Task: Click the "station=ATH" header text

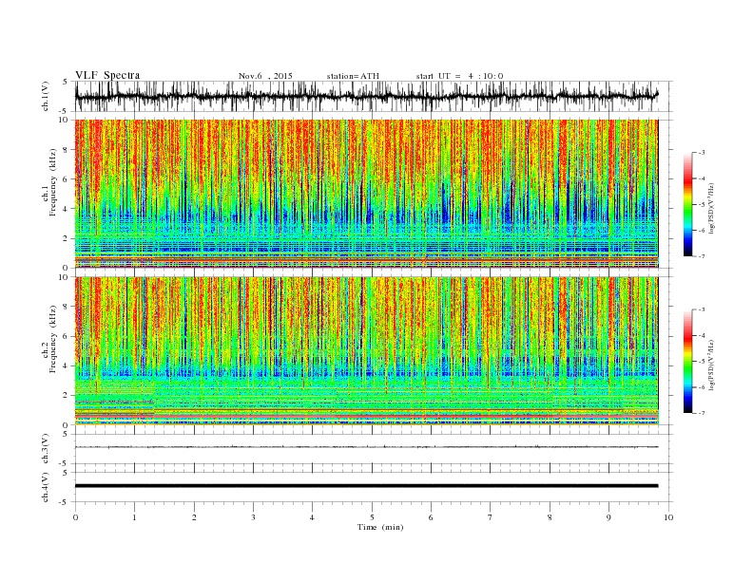Action: (353, 76)
